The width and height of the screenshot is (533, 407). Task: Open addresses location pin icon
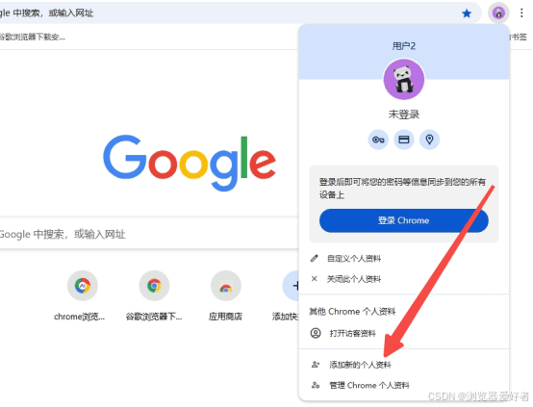[430, 140]
